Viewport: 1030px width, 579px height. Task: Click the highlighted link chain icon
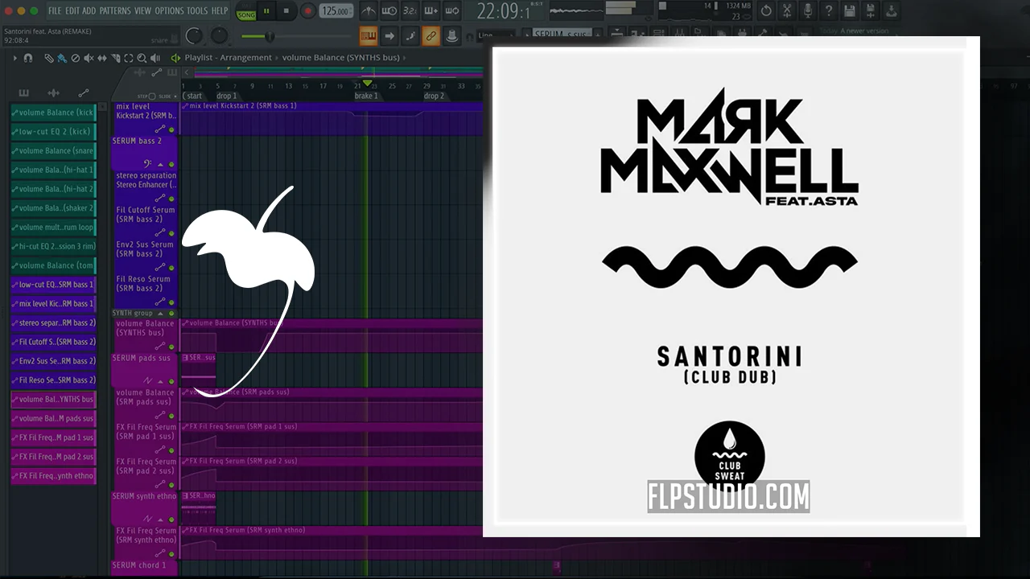point(431,36)
